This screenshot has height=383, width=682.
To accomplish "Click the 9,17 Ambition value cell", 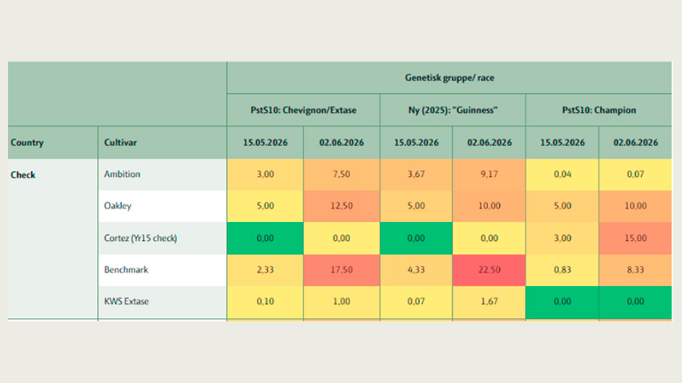I will [x=489, y=174].
